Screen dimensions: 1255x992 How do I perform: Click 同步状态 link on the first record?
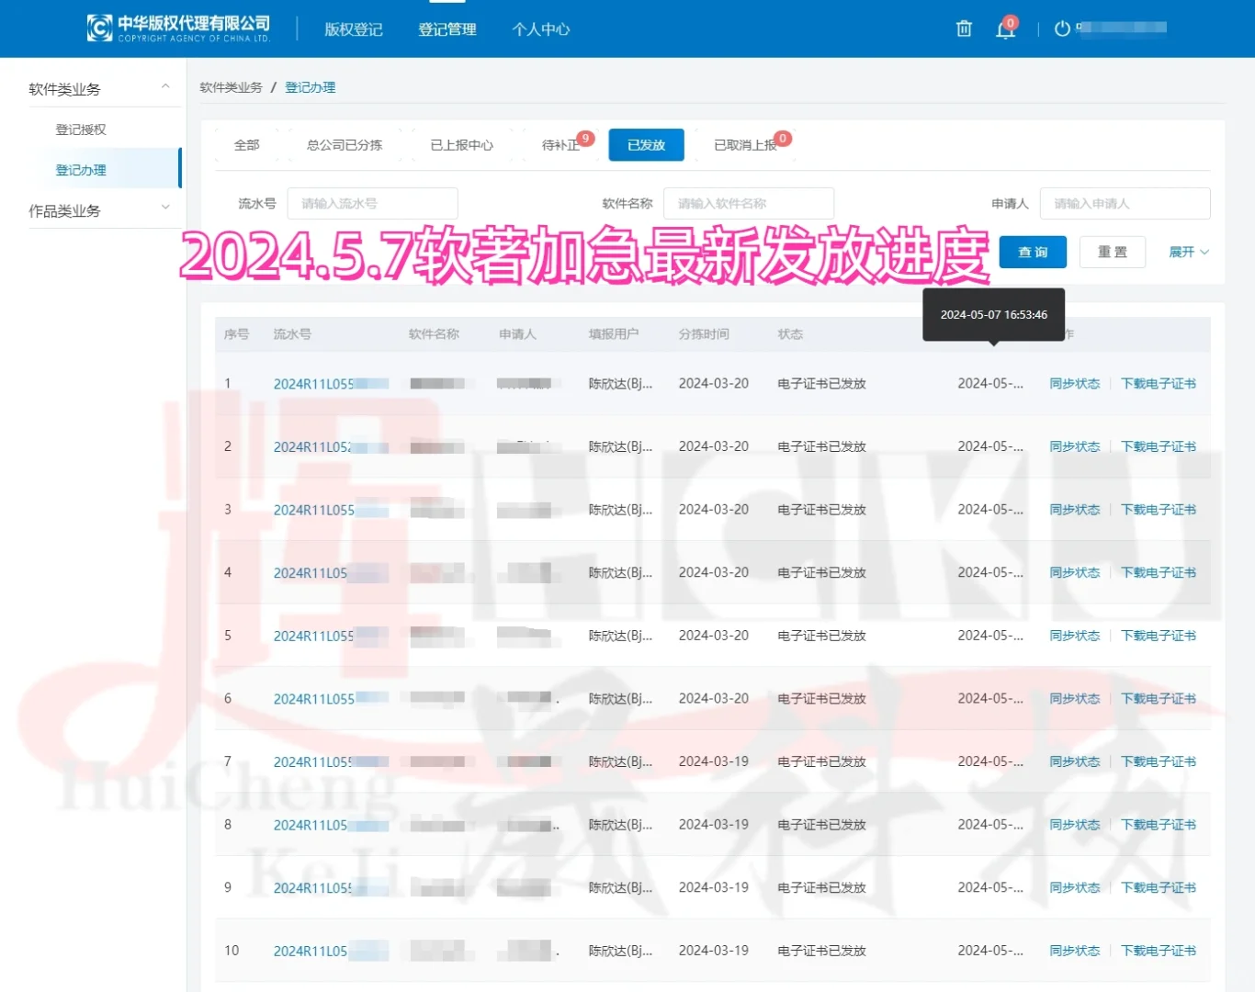[1074, 383]
